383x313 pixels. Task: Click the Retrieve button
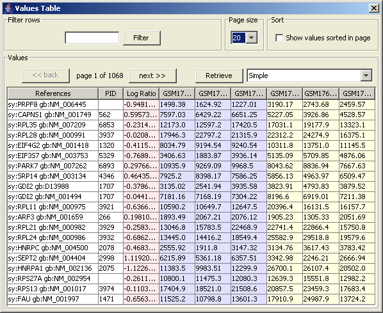click(219, 76)
